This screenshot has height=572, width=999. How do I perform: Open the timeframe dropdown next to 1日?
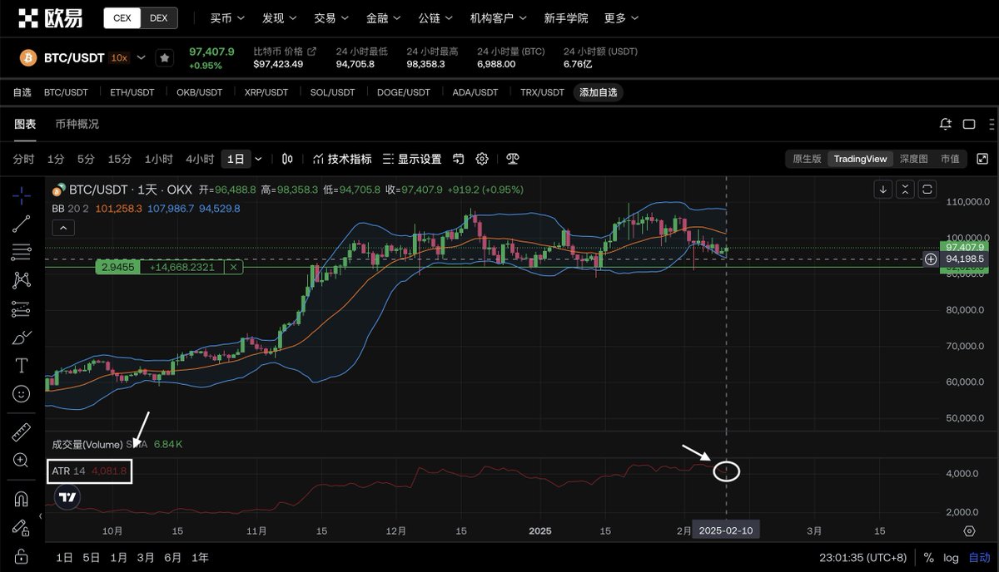click(259, 159)
